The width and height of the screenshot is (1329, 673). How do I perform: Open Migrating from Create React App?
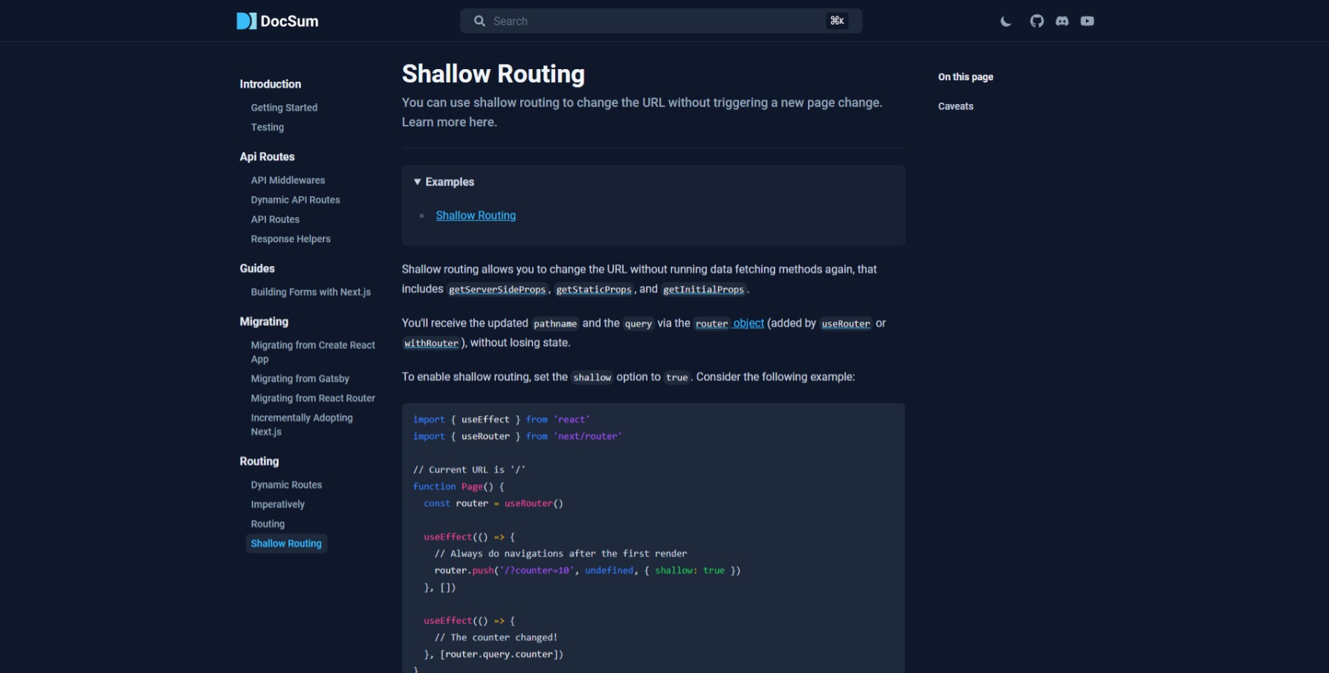click(313, 352)
